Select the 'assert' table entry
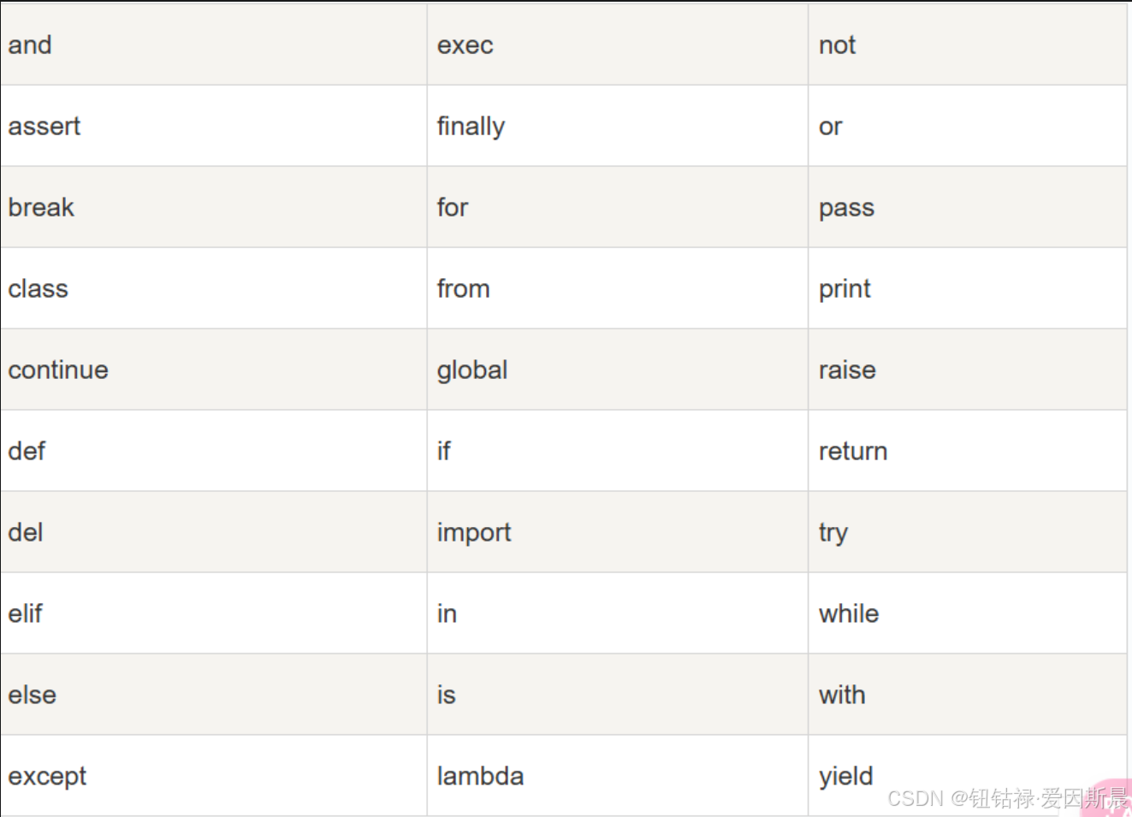Screen dimensions: 1132x817 (44, 127)
